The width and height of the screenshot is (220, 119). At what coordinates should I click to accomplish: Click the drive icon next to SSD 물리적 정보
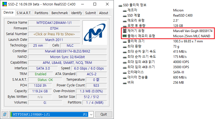pos(120,5)
